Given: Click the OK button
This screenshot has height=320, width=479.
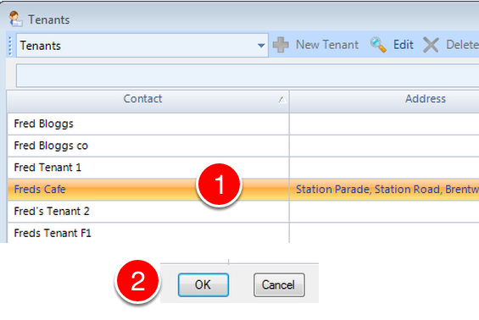Looking at the screenshot, I should pos(203,285).
